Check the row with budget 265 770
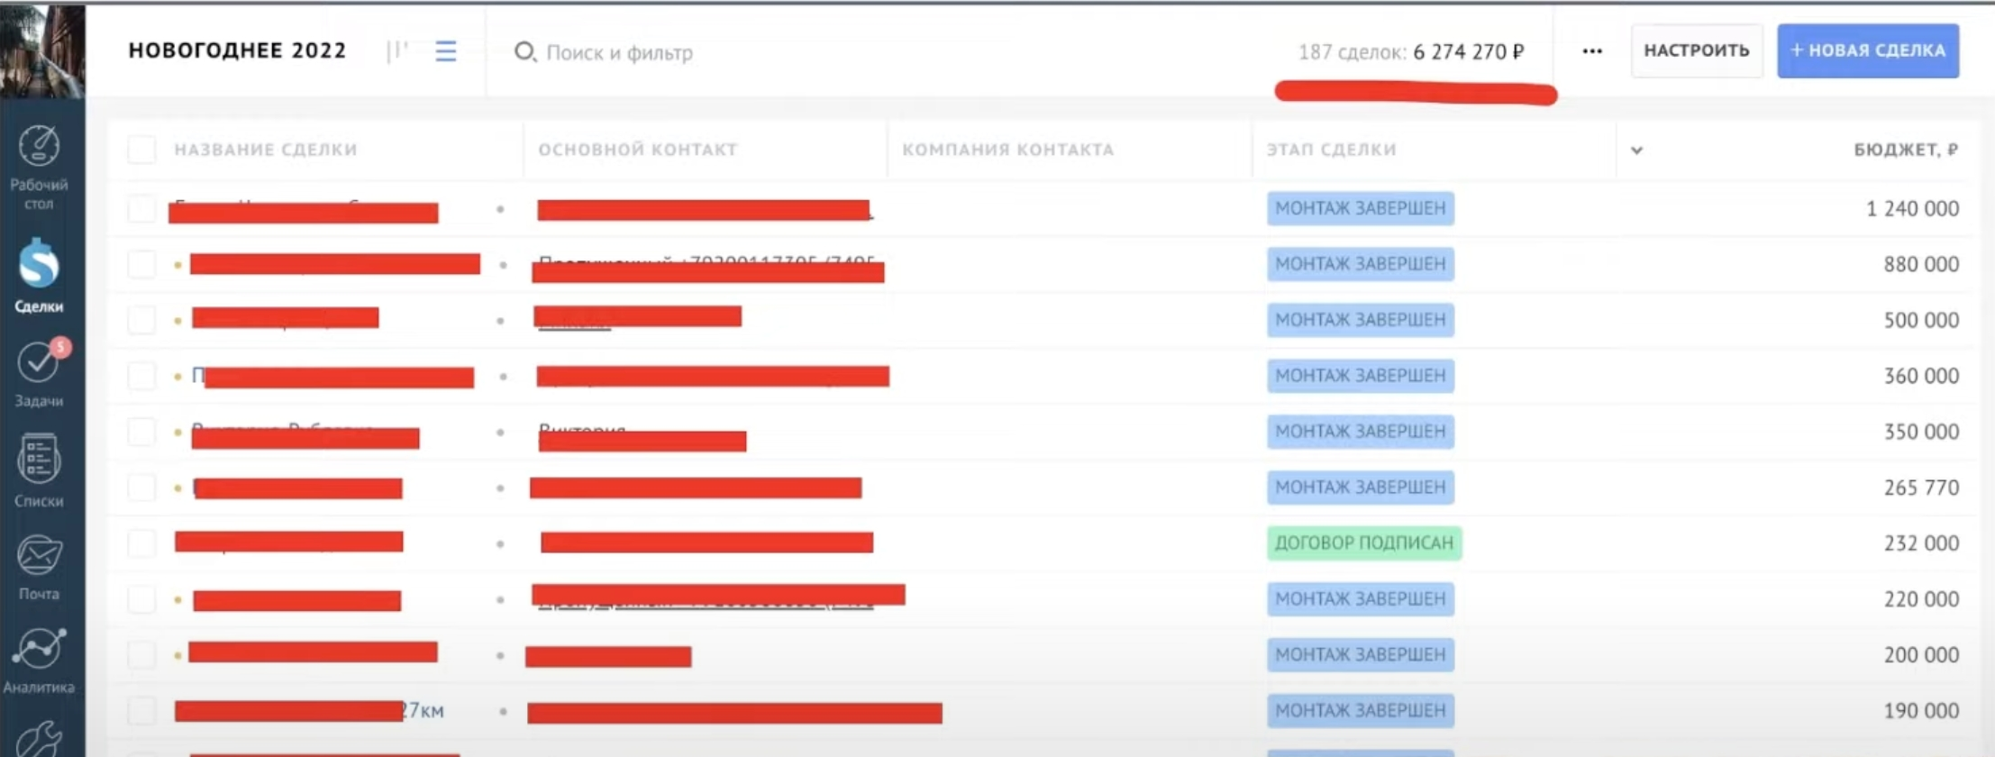The height and width of the screenshot is (757, 1995). [x=141, y=488]
